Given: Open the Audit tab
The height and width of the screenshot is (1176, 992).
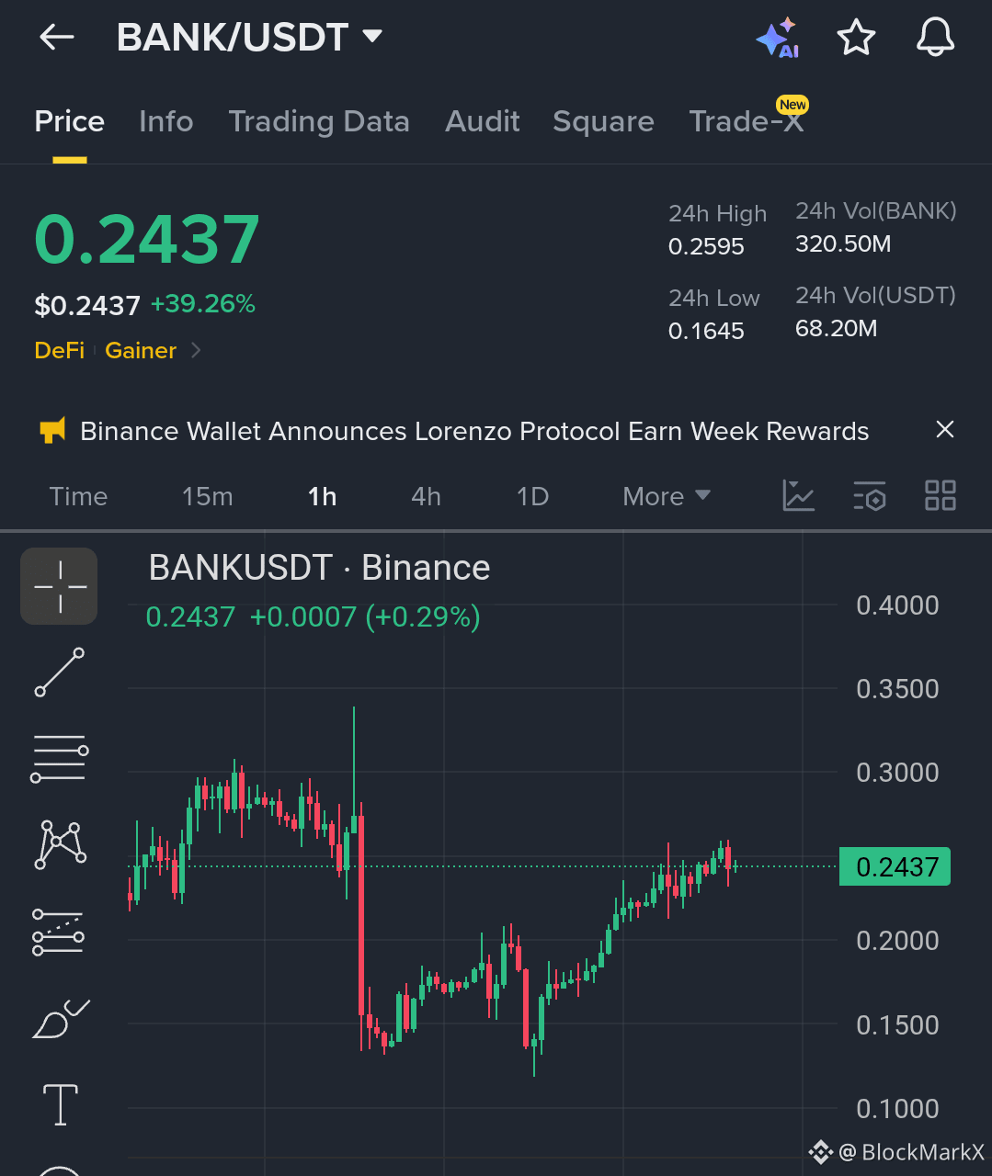Looking at the screenshot, I should tap(483, 121).
